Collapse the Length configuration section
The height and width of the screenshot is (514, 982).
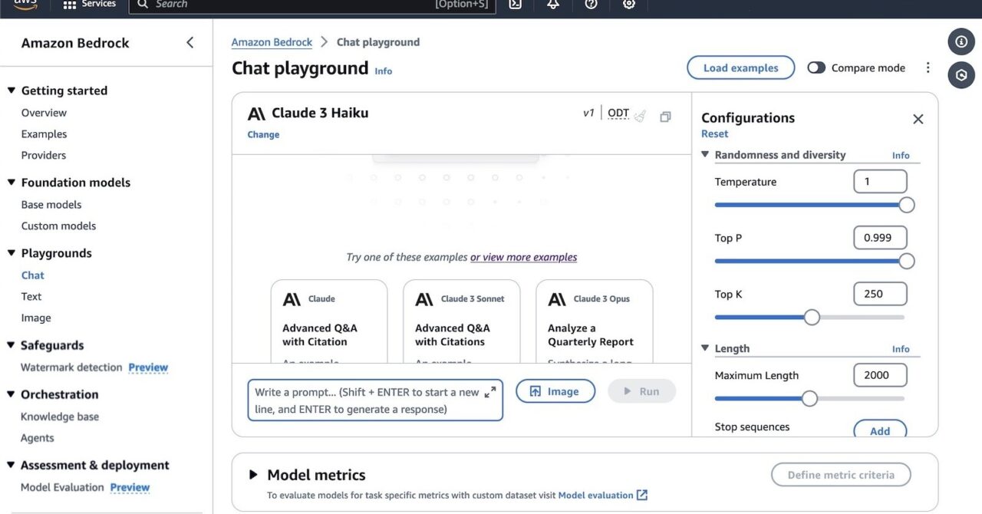pyautogui.click(x=705, y=348)
